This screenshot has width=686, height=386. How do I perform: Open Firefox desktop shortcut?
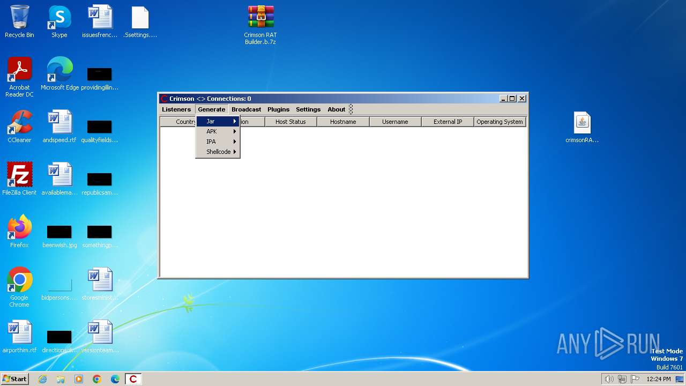pyautogui.click(x=19, y=232)
